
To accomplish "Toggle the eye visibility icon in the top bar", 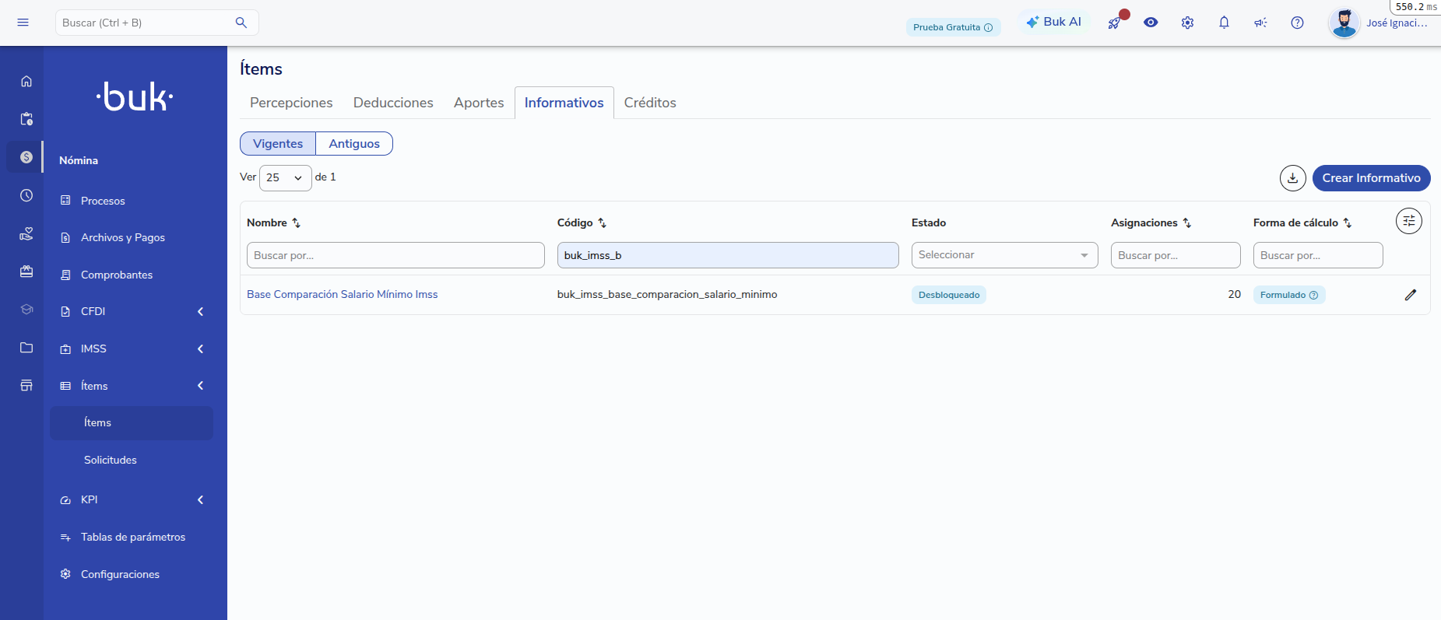I will click(1151, 23).
